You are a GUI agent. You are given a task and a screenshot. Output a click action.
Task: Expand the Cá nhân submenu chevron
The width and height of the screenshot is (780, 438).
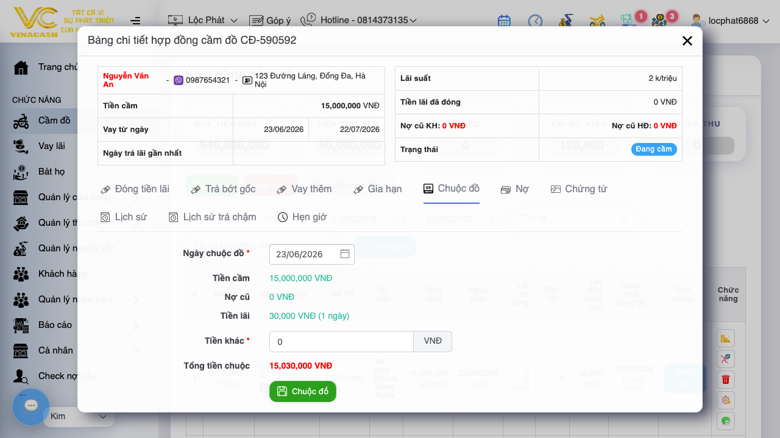(x=136, y=351)
